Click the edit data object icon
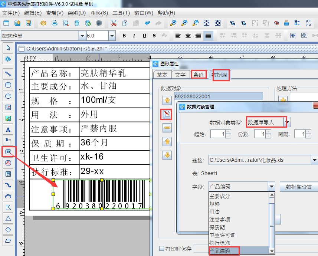Image resolution: width=318 pixels, height=256 pixels. tap(167, 114)
